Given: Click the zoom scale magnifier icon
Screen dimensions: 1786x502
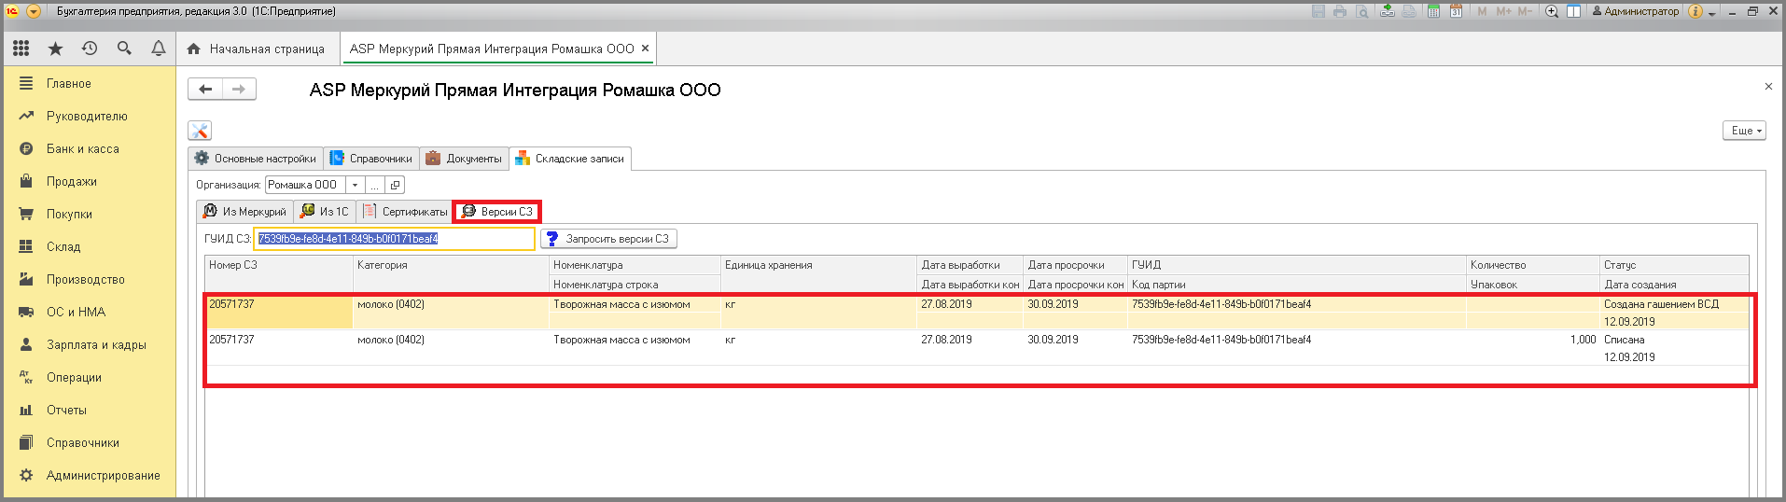Looking at the screenshot, I should click(x=1552, y=11).
